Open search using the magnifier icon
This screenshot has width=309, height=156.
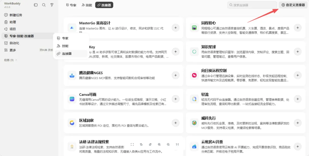[x=44, y=5]
